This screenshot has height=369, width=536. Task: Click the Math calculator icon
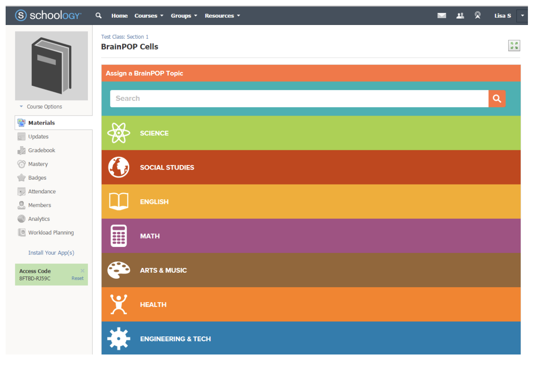click(118, 236)
